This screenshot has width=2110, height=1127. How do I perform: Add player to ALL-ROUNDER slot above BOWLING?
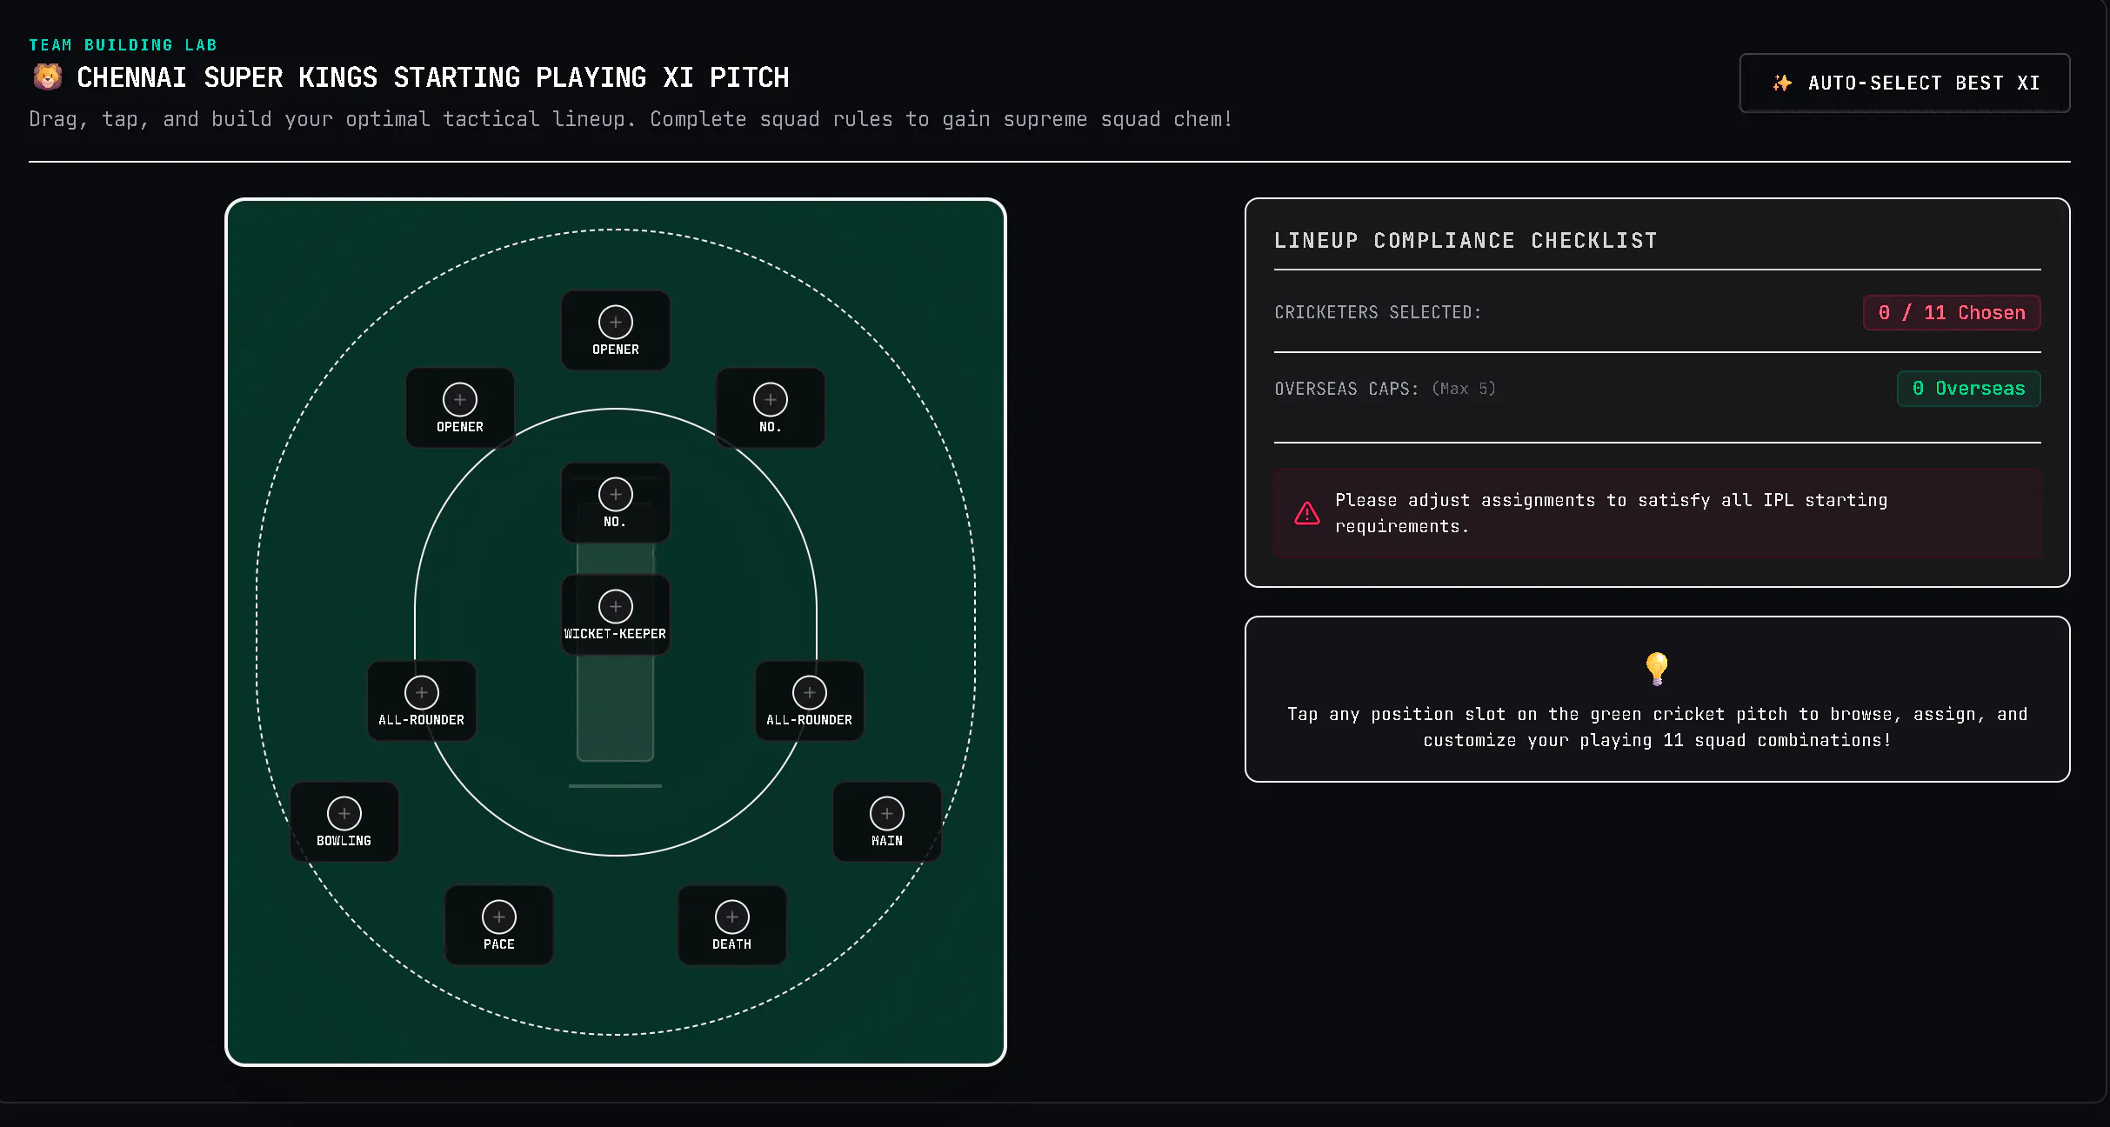[422, 701]
